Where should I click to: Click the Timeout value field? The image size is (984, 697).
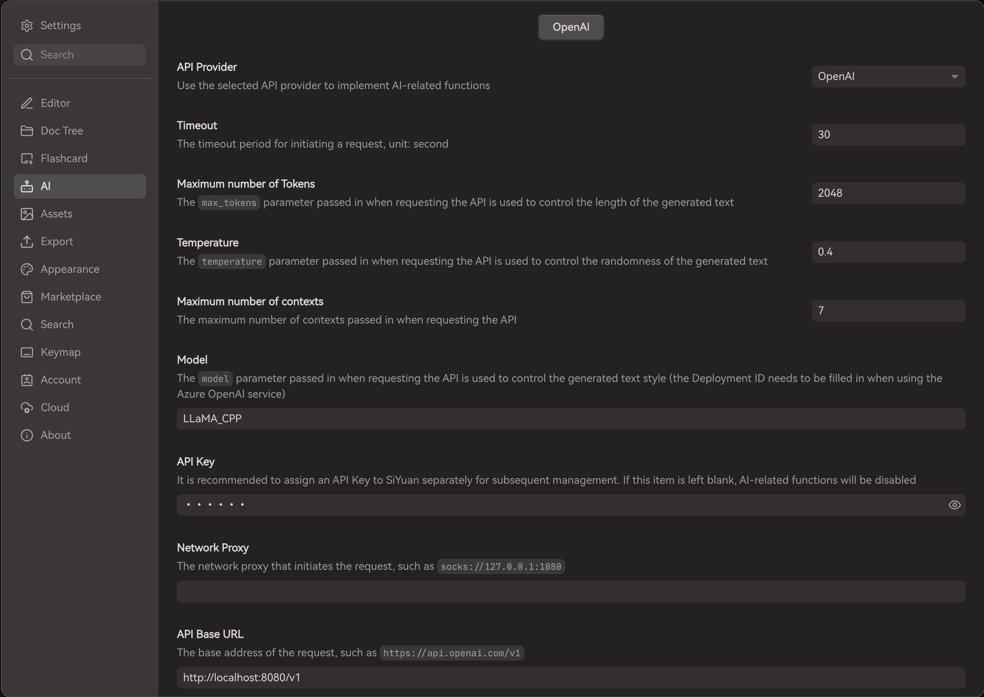pyautogui.click(x=888, y=135)
